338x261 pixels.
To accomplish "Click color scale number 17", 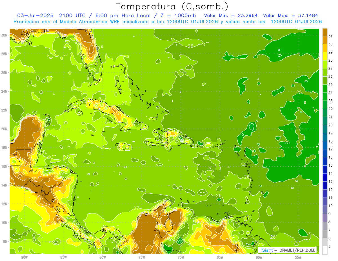I will tap(331, 149).
